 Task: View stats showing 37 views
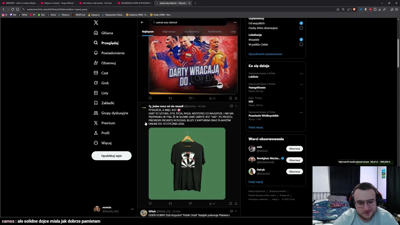pos(212,203)
